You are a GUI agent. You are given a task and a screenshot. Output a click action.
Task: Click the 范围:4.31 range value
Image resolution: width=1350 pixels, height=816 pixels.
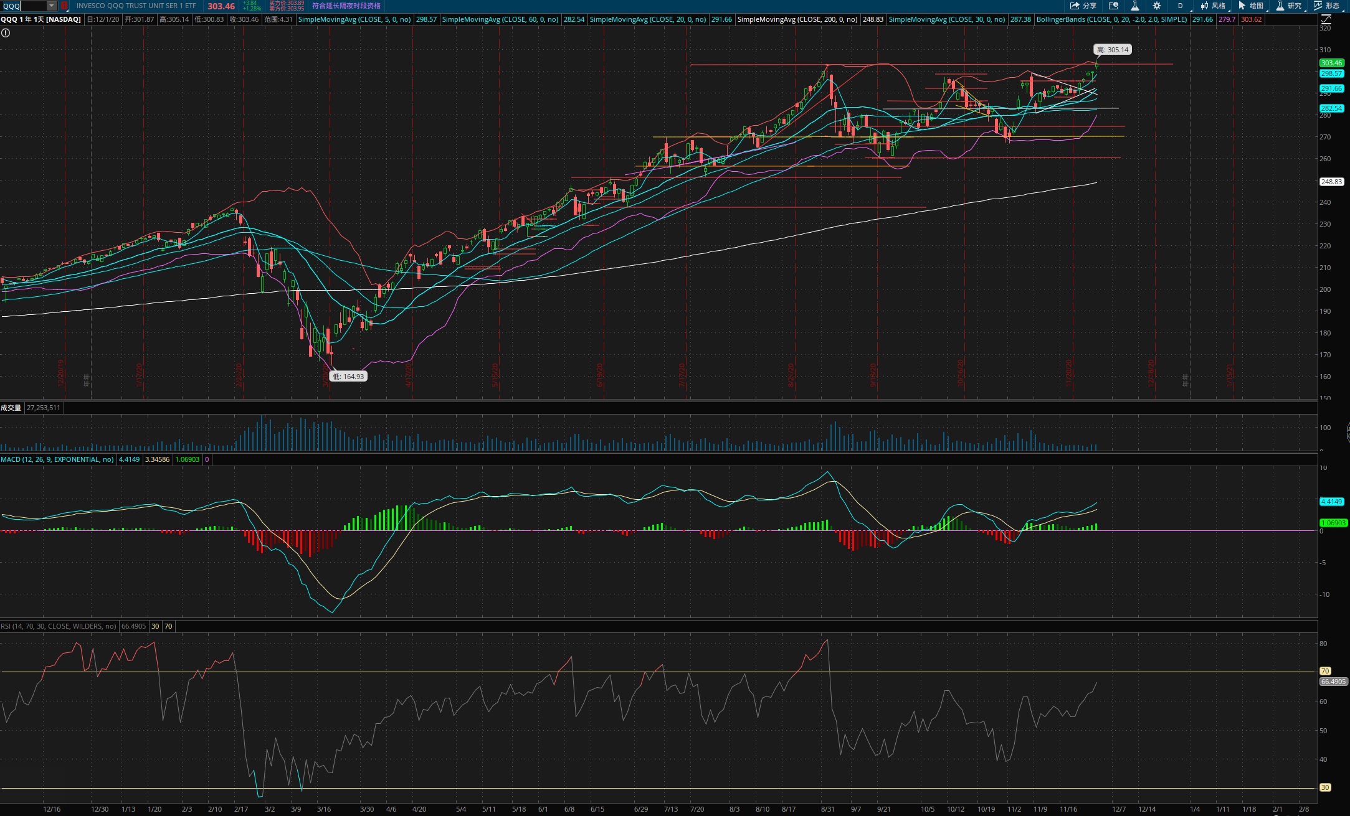[x=278, y=19]
